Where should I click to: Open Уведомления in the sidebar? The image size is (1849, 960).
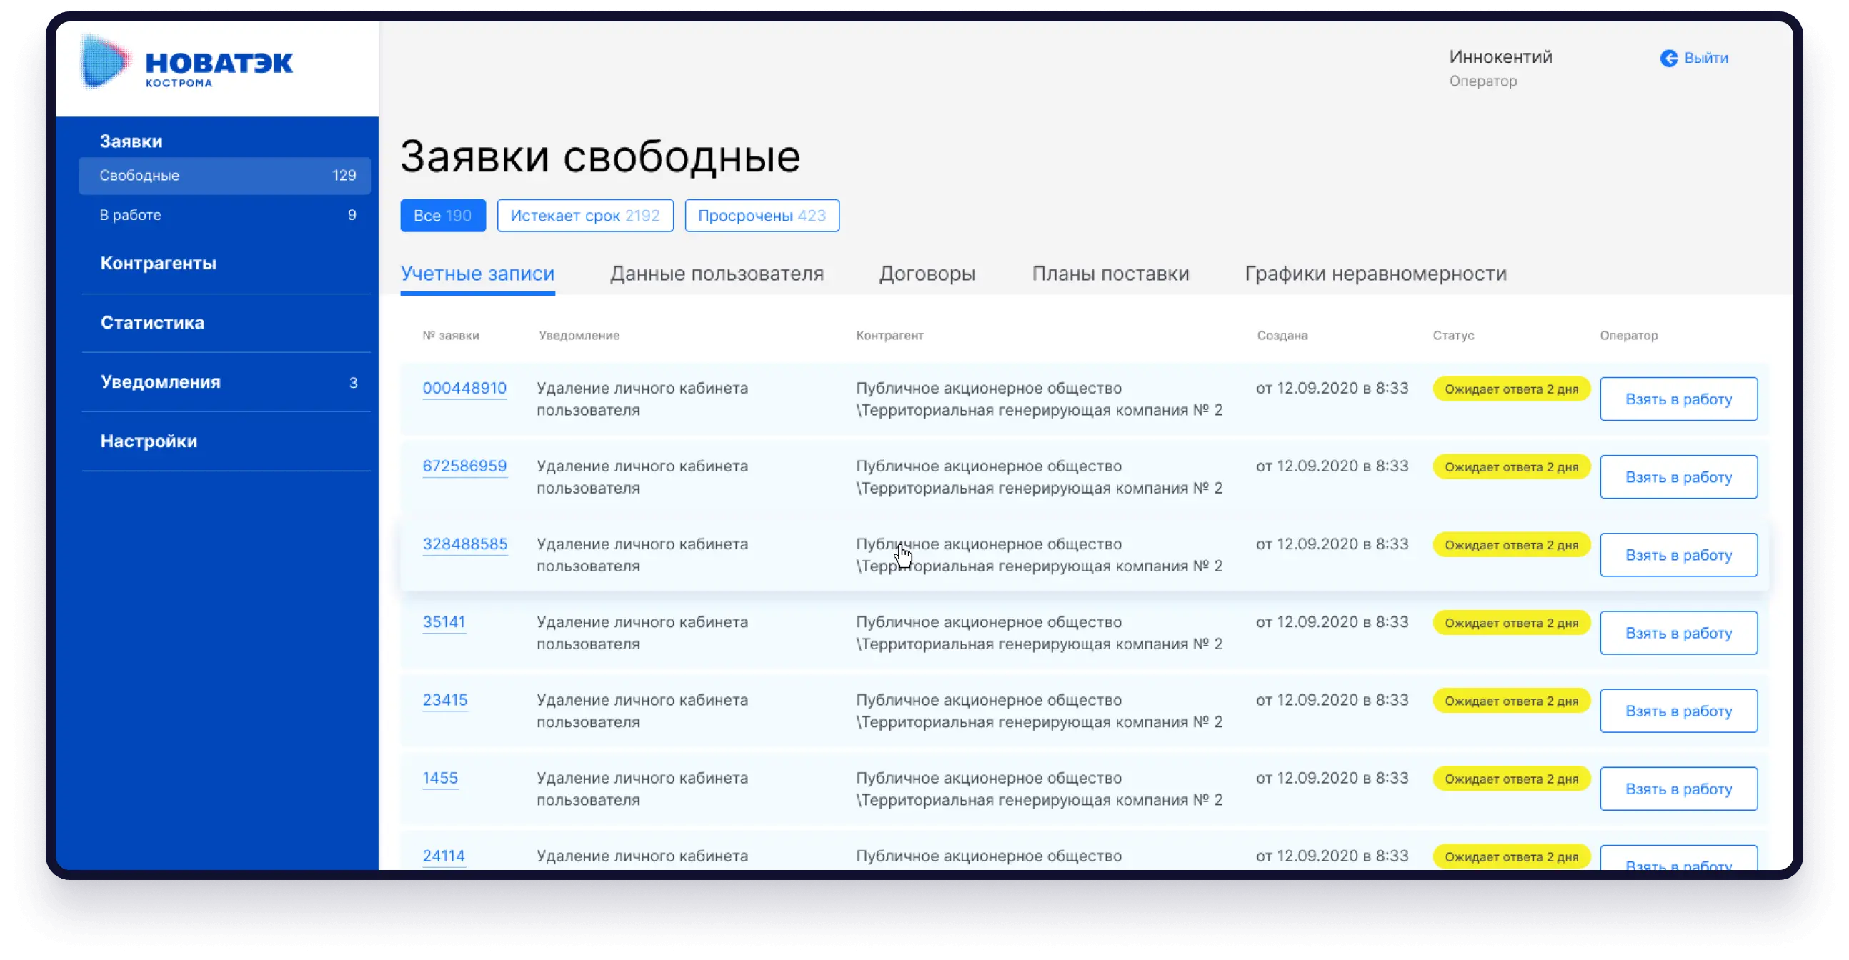pyautogui.click(x=160, y=381)
